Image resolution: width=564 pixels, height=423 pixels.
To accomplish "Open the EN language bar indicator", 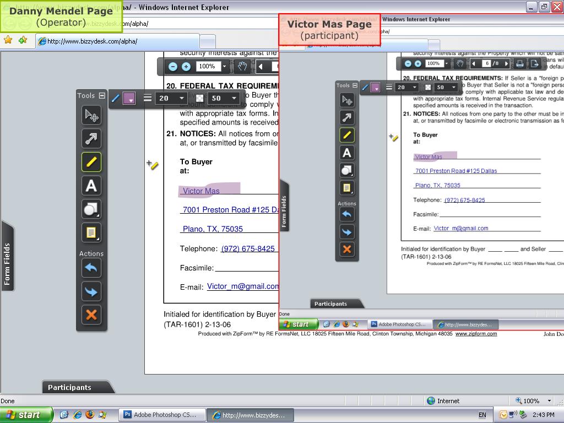I will [482, 415].
